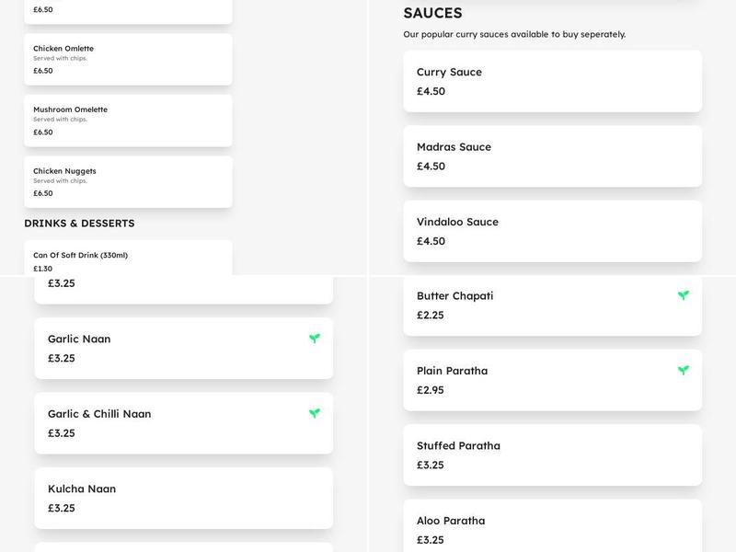The image size is (736, 552).
Task: Click the Plain Paratha £2.95 price
Action: [x=431, y=390]
